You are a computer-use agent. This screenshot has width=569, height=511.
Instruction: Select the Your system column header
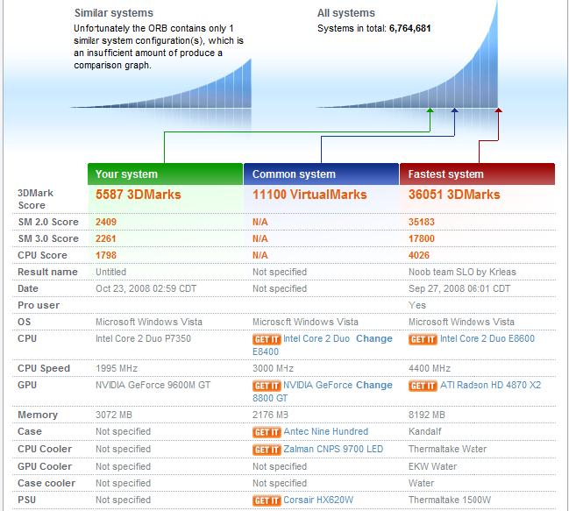tap(165, 174)
